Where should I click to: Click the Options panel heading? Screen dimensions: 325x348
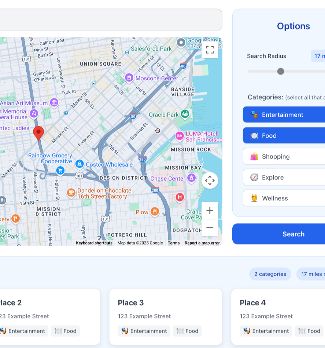point(293,26)
